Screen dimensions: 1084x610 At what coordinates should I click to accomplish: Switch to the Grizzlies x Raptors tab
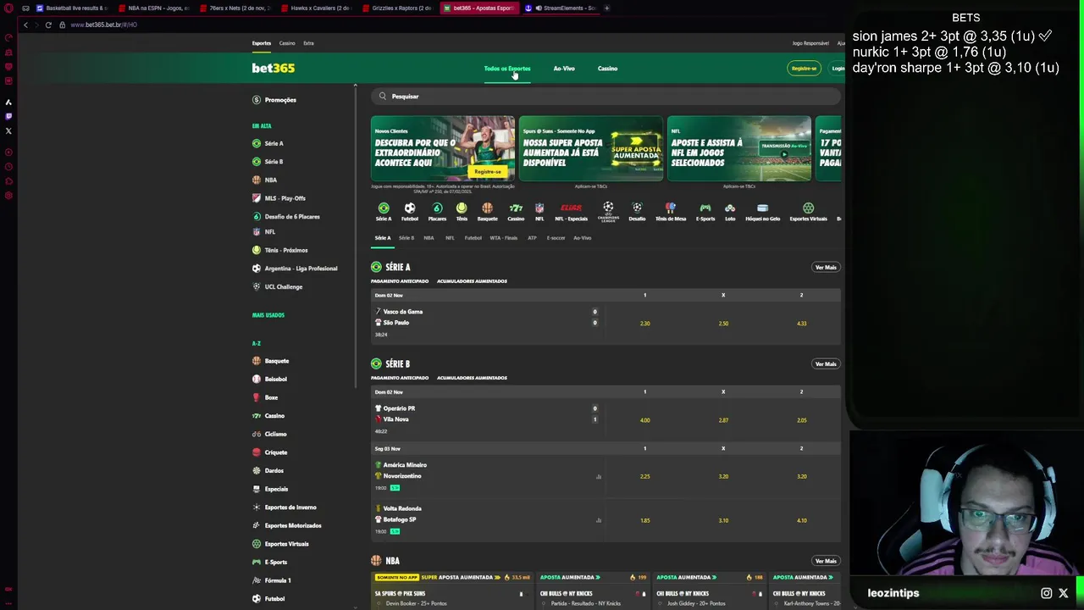(x=397, y=8)
